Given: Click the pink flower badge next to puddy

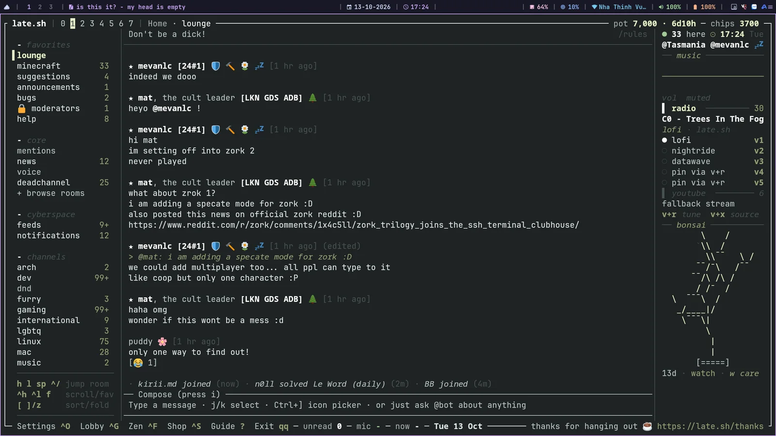Looking at the screenshot, I should [162, 342].
